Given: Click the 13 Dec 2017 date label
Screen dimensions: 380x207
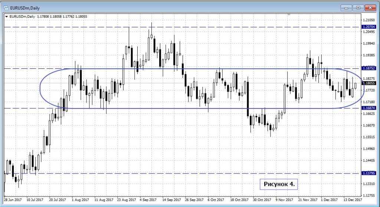Looking at the screenshot, I should click(x=353, y=200).
